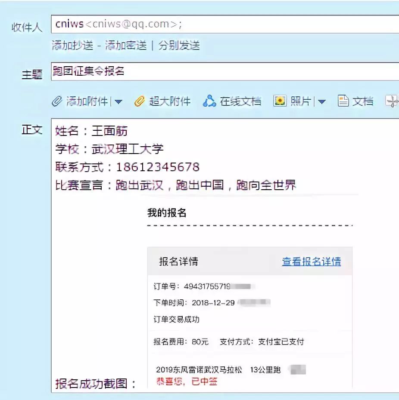Click the slogan line 比赛宣言
This screenshot has width=399, height=400.
(175, 185)
